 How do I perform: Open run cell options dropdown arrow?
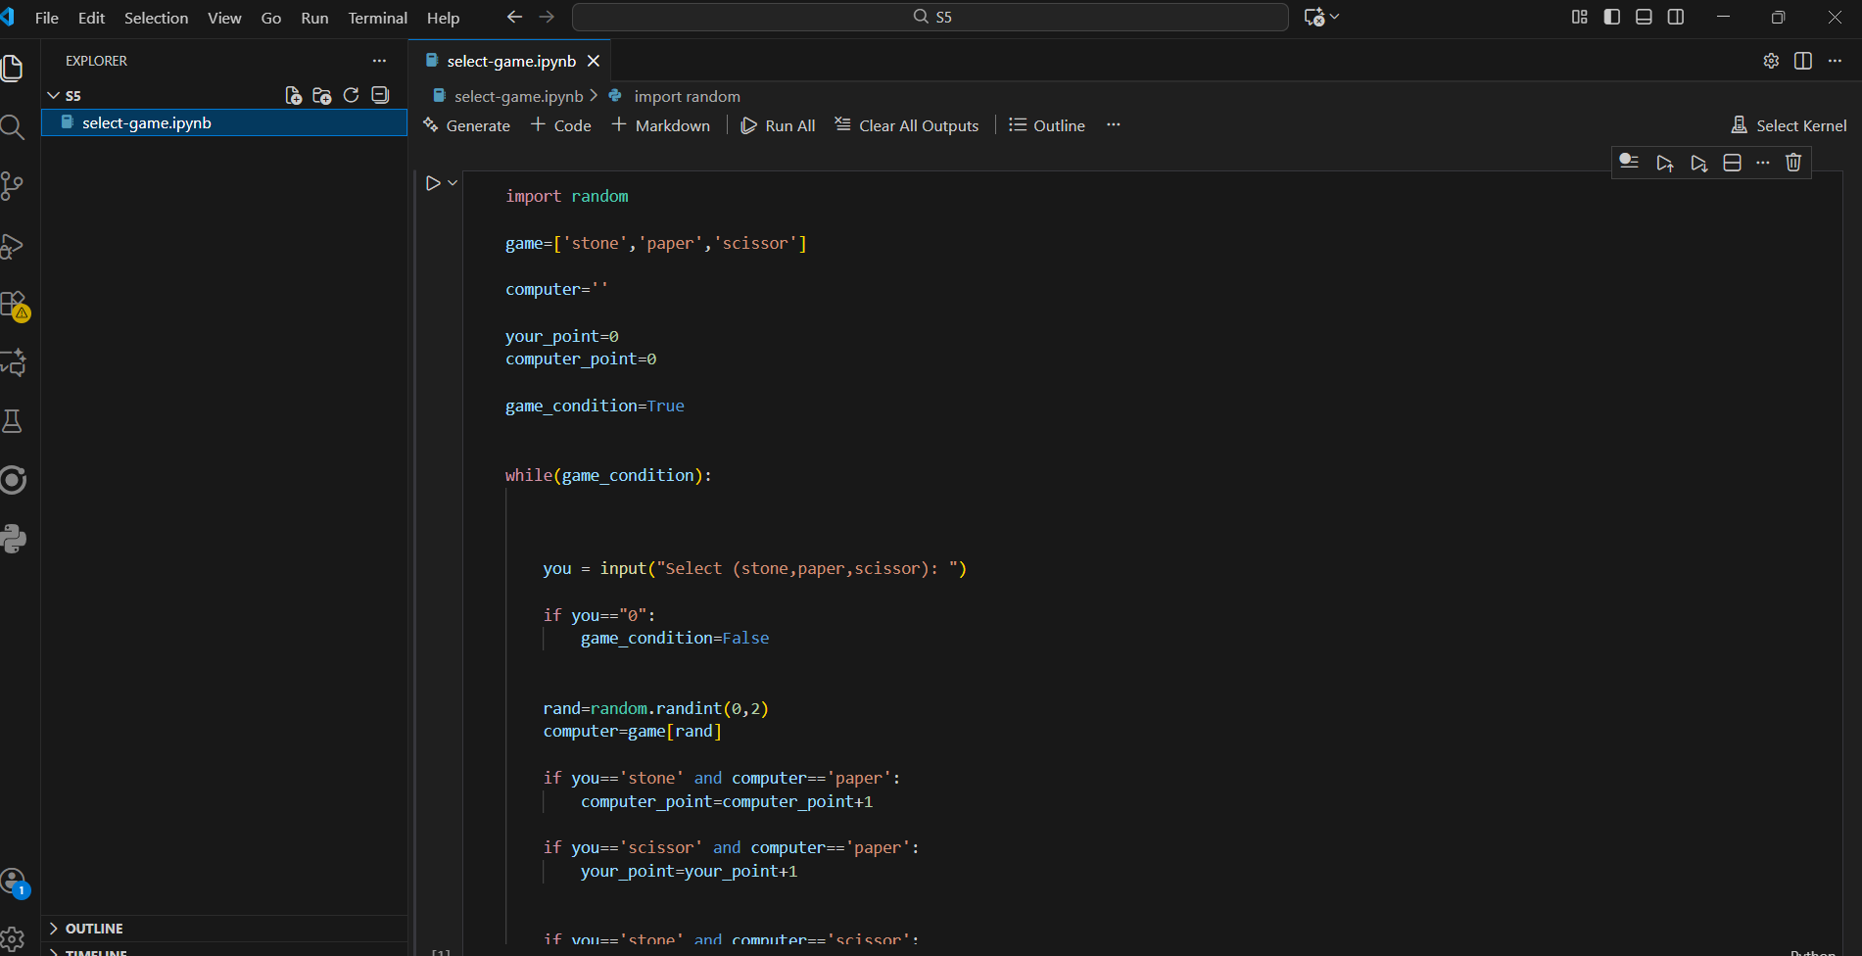453,183
